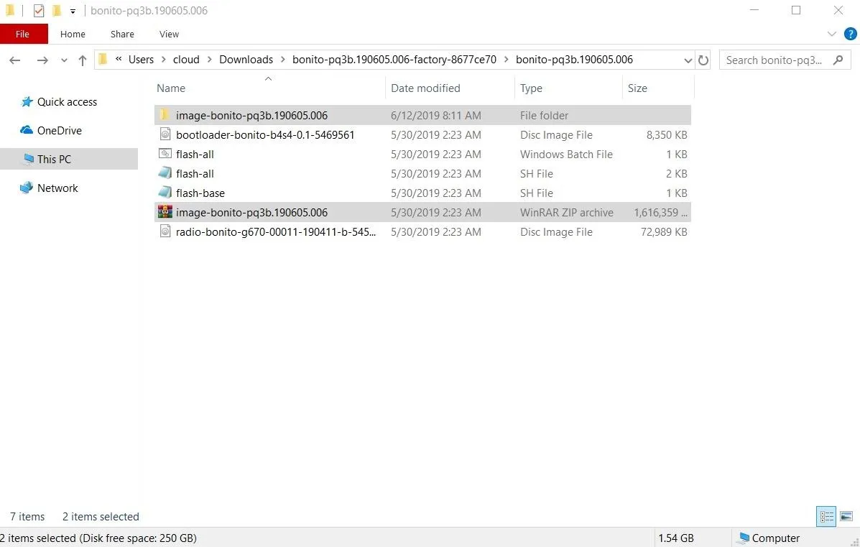Screen dimensions: 860x547
Task: Go back with the Back arrow
Action: [x=15, y=60]
